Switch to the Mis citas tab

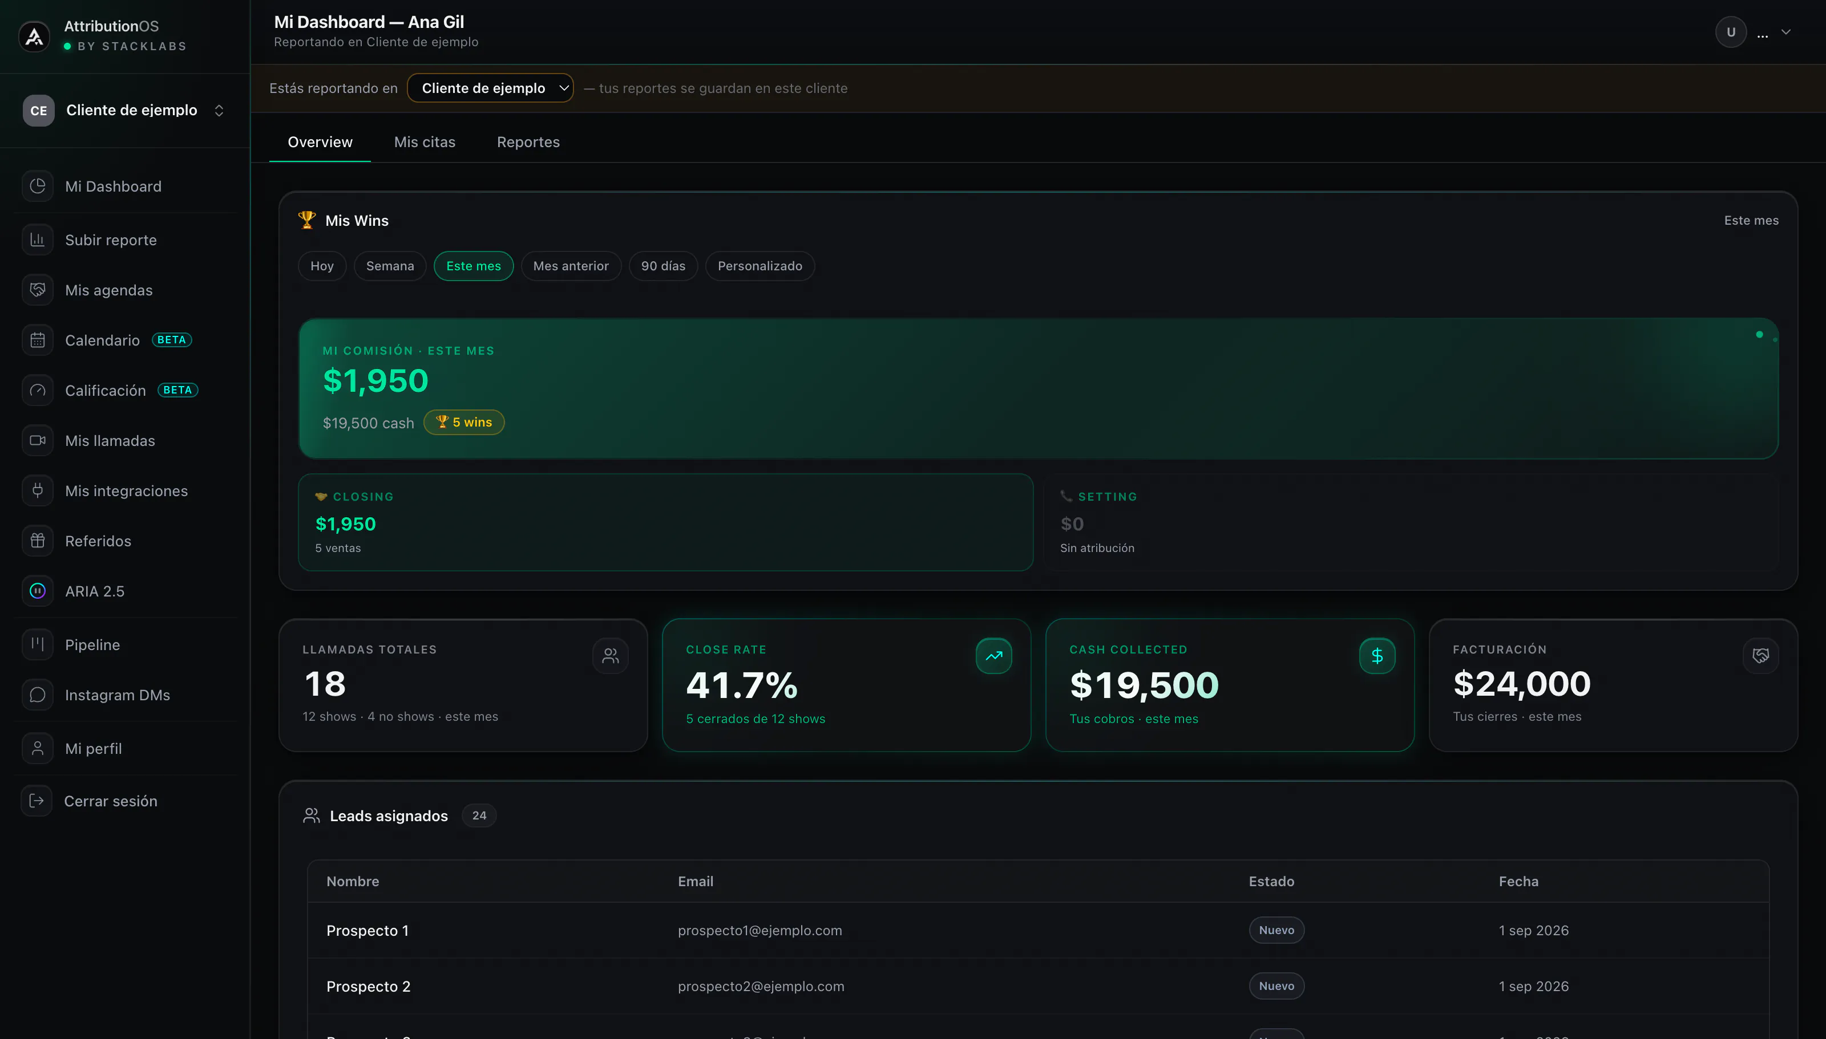tap(424, 142)
